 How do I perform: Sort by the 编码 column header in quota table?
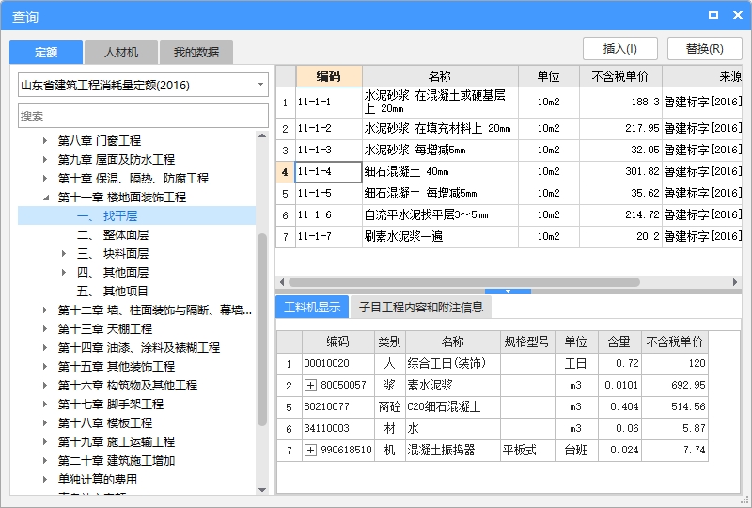tap(329, 76)
